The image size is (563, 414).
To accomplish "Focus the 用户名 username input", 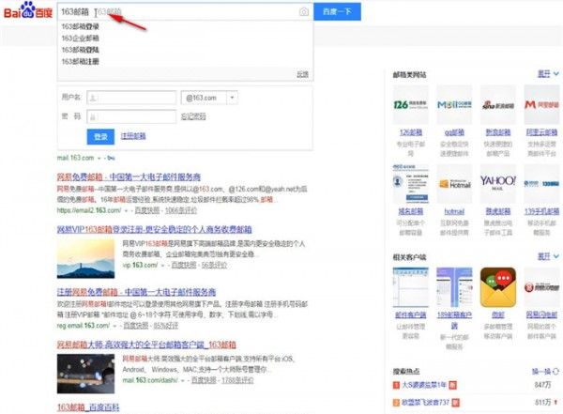I will 131,98.
